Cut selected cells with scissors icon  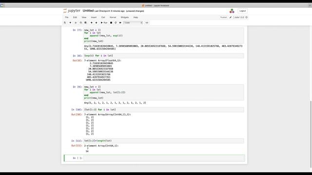(x=76, y=23)
